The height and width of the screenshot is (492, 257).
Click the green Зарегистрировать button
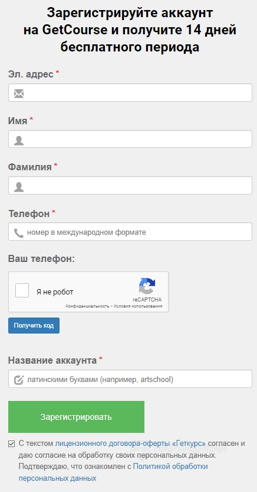tap(76, 417)
